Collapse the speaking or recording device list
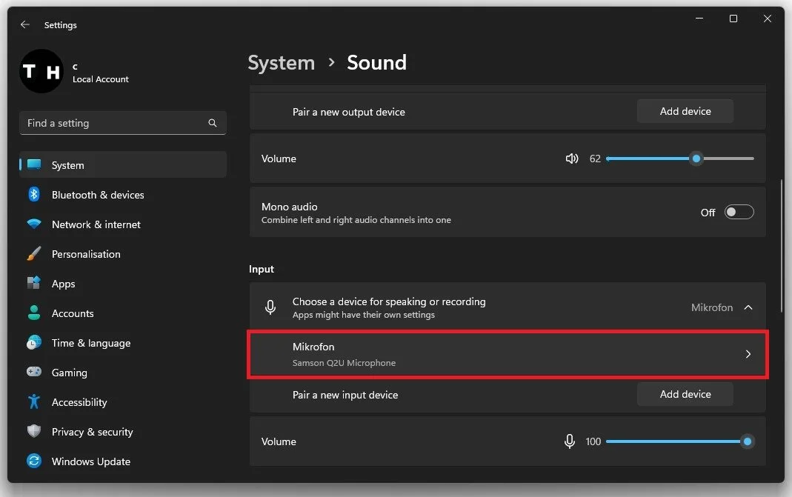The height and width of the screenshot is (497, 792). click(748, 307)
